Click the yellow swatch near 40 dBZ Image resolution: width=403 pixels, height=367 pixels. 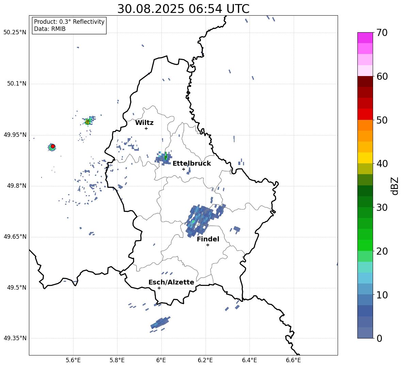[365, 158]
